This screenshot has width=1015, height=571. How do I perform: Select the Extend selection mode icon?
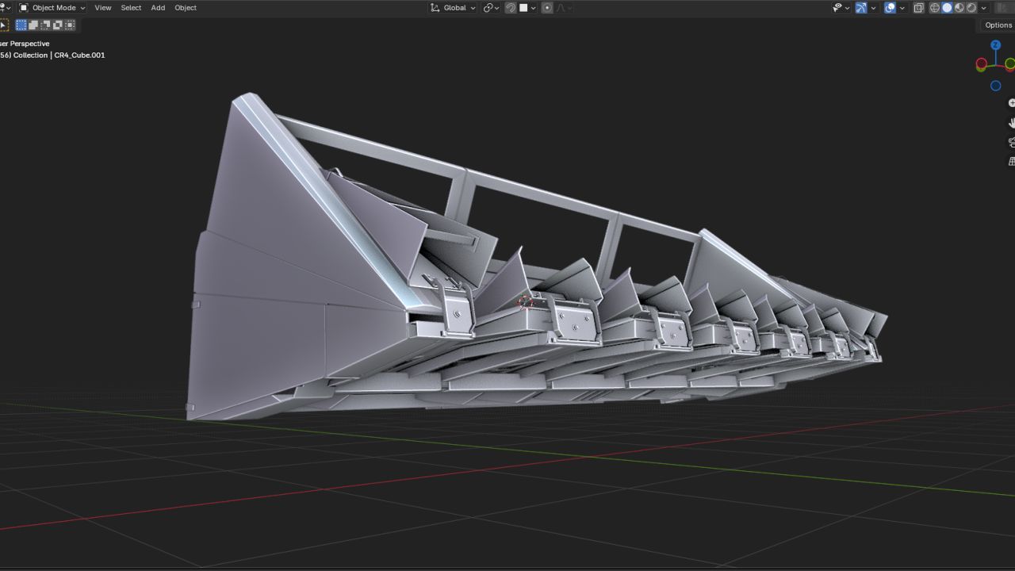33,25
